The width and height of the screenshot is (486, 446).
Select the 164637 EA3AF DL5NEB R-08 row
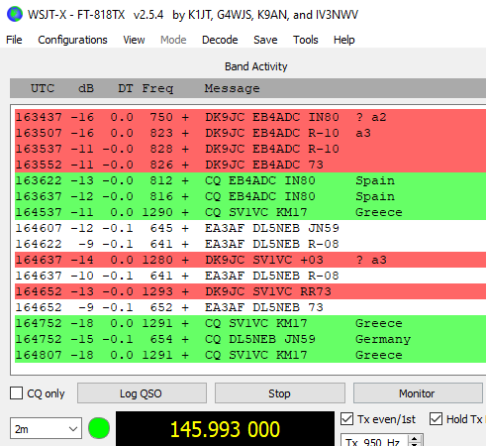[250, 276]
